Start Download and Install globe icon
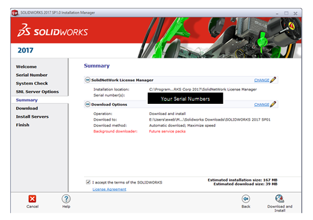The height and width of the screenshot is (220, 313). click(280, 199)
